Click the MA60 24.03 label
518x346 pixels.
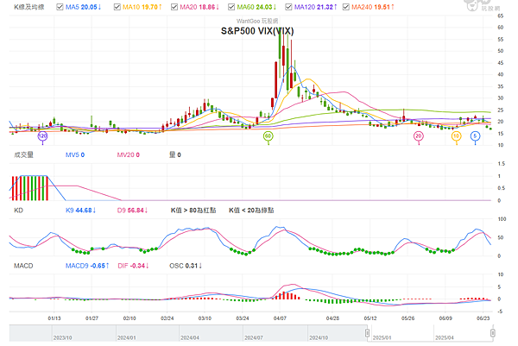[256, 7]
